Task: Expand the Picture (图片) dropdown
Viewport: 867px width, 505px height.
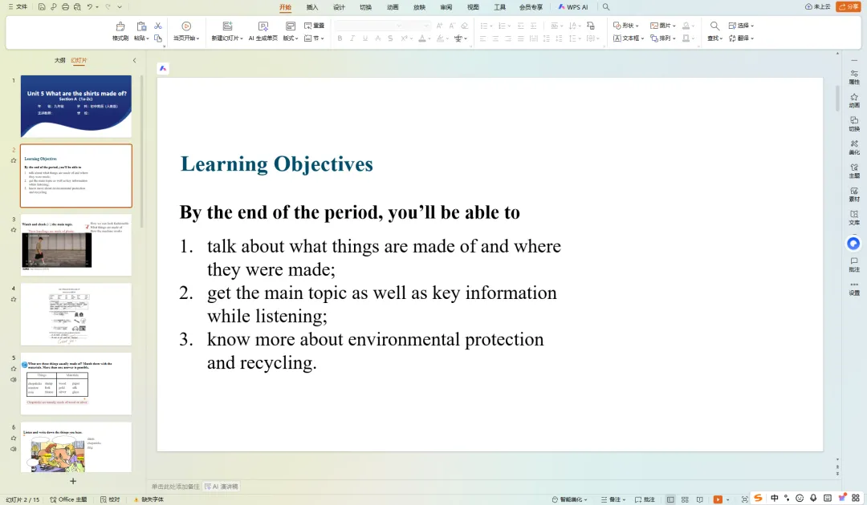Action: tap(663, 26)
